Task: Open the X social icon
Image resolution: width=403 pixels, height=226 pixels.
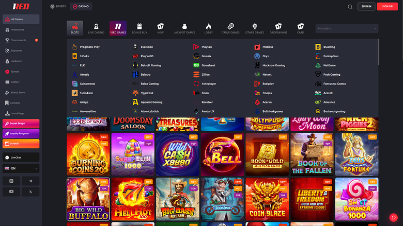Action: click(x=30, y=192)
